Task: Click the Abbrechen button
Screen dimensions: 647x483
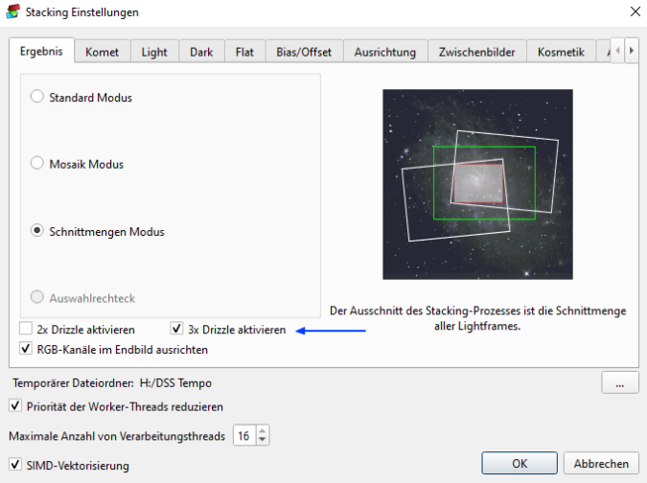Action: click(601, 463)
